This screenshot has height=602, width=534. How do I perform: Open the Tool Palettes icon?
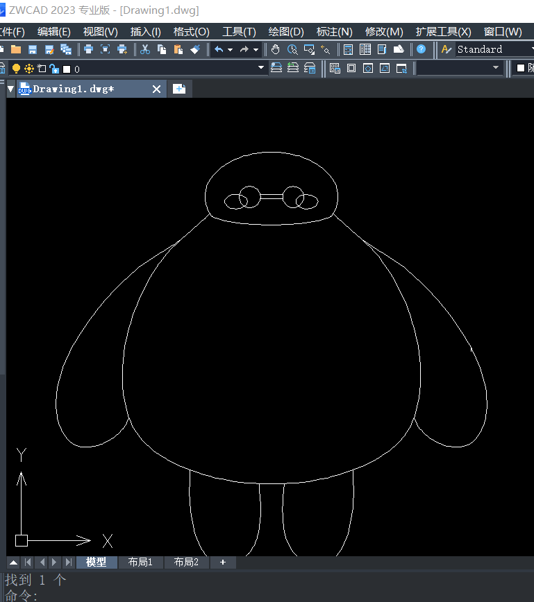[365, 49]
